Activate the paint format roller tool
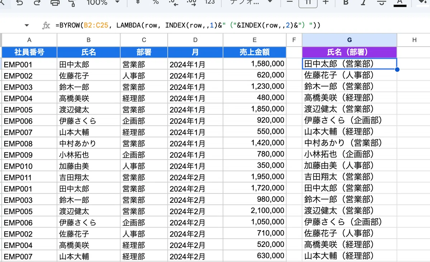 click(x=72, y=3)
